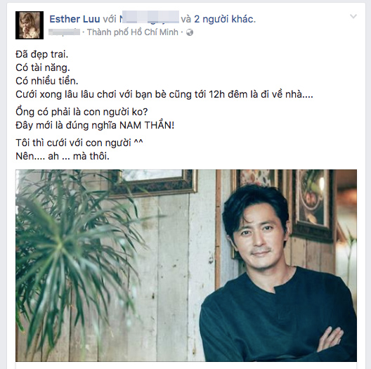Open Esther Luu's profile picture
The width and height of the screenshot is (371, 369).
pos(30,25)
